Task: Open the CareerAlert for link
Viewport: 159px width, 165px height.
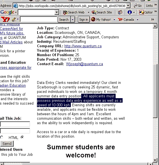Action: [11, 29]
